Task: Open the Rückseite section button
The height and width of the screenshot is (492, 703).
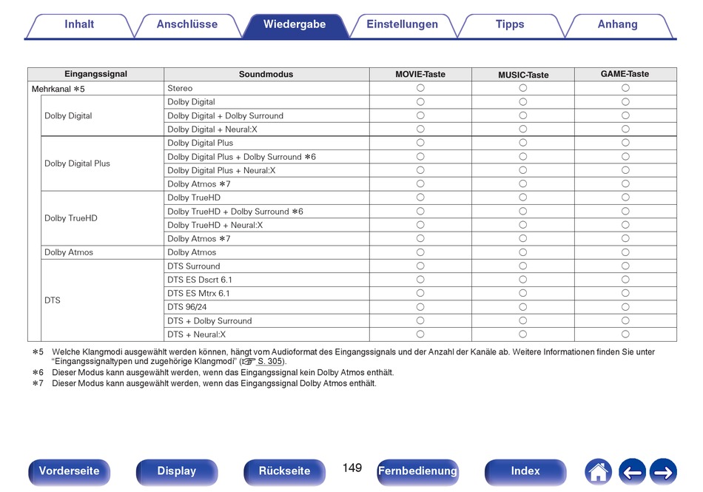Action: [284, 472]
